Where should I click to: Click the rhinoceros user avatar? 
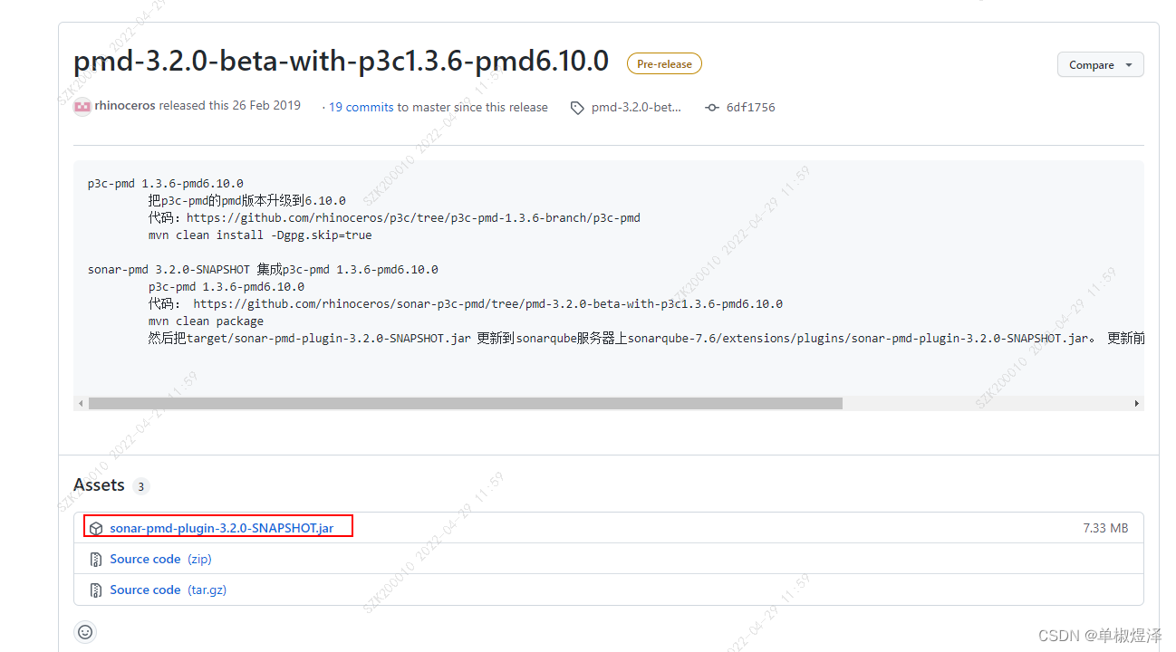coord(82,106)
